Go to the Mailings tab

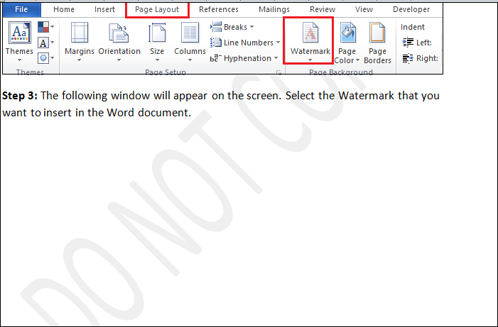tap(273, 10)
